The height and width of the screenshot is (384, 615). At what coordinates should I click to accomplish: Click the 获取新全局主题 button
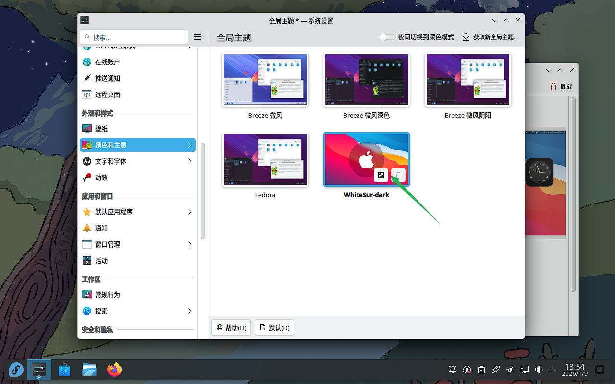(491, 37)
